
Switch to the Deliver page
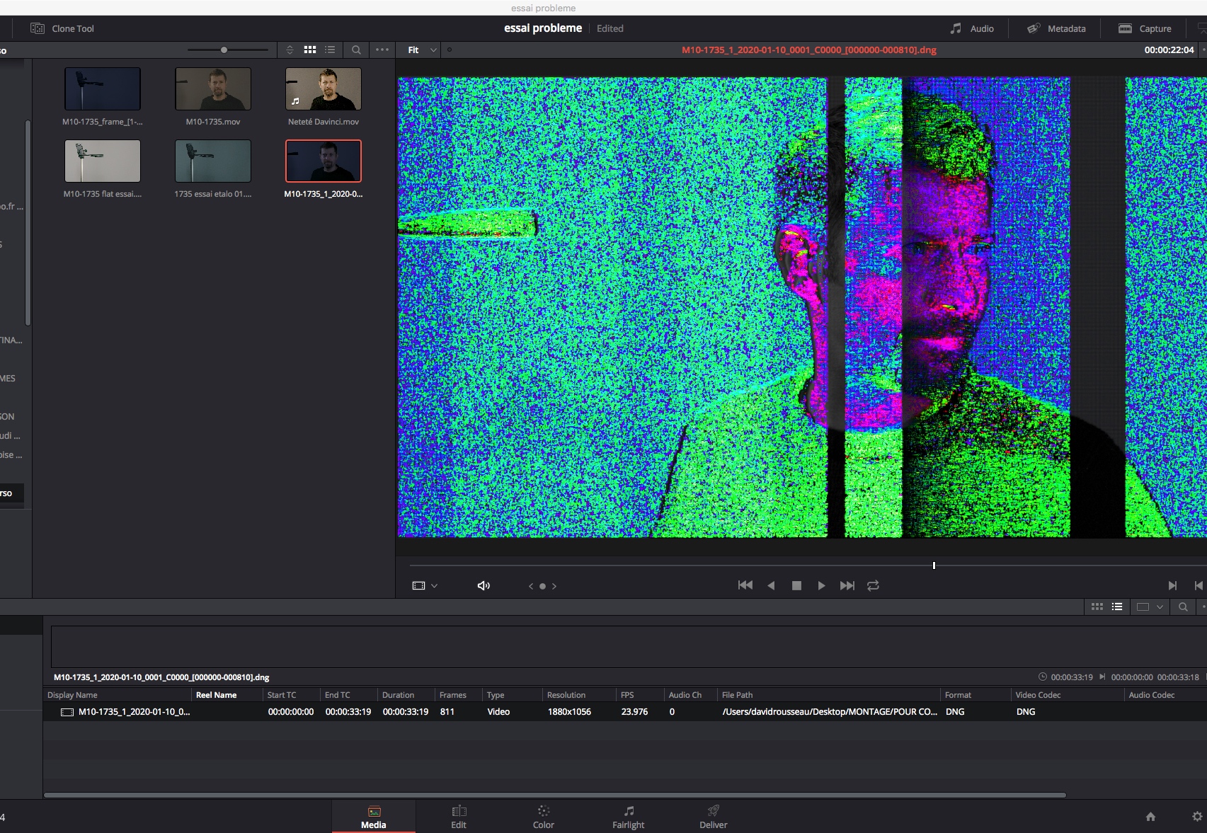point(713,817)
